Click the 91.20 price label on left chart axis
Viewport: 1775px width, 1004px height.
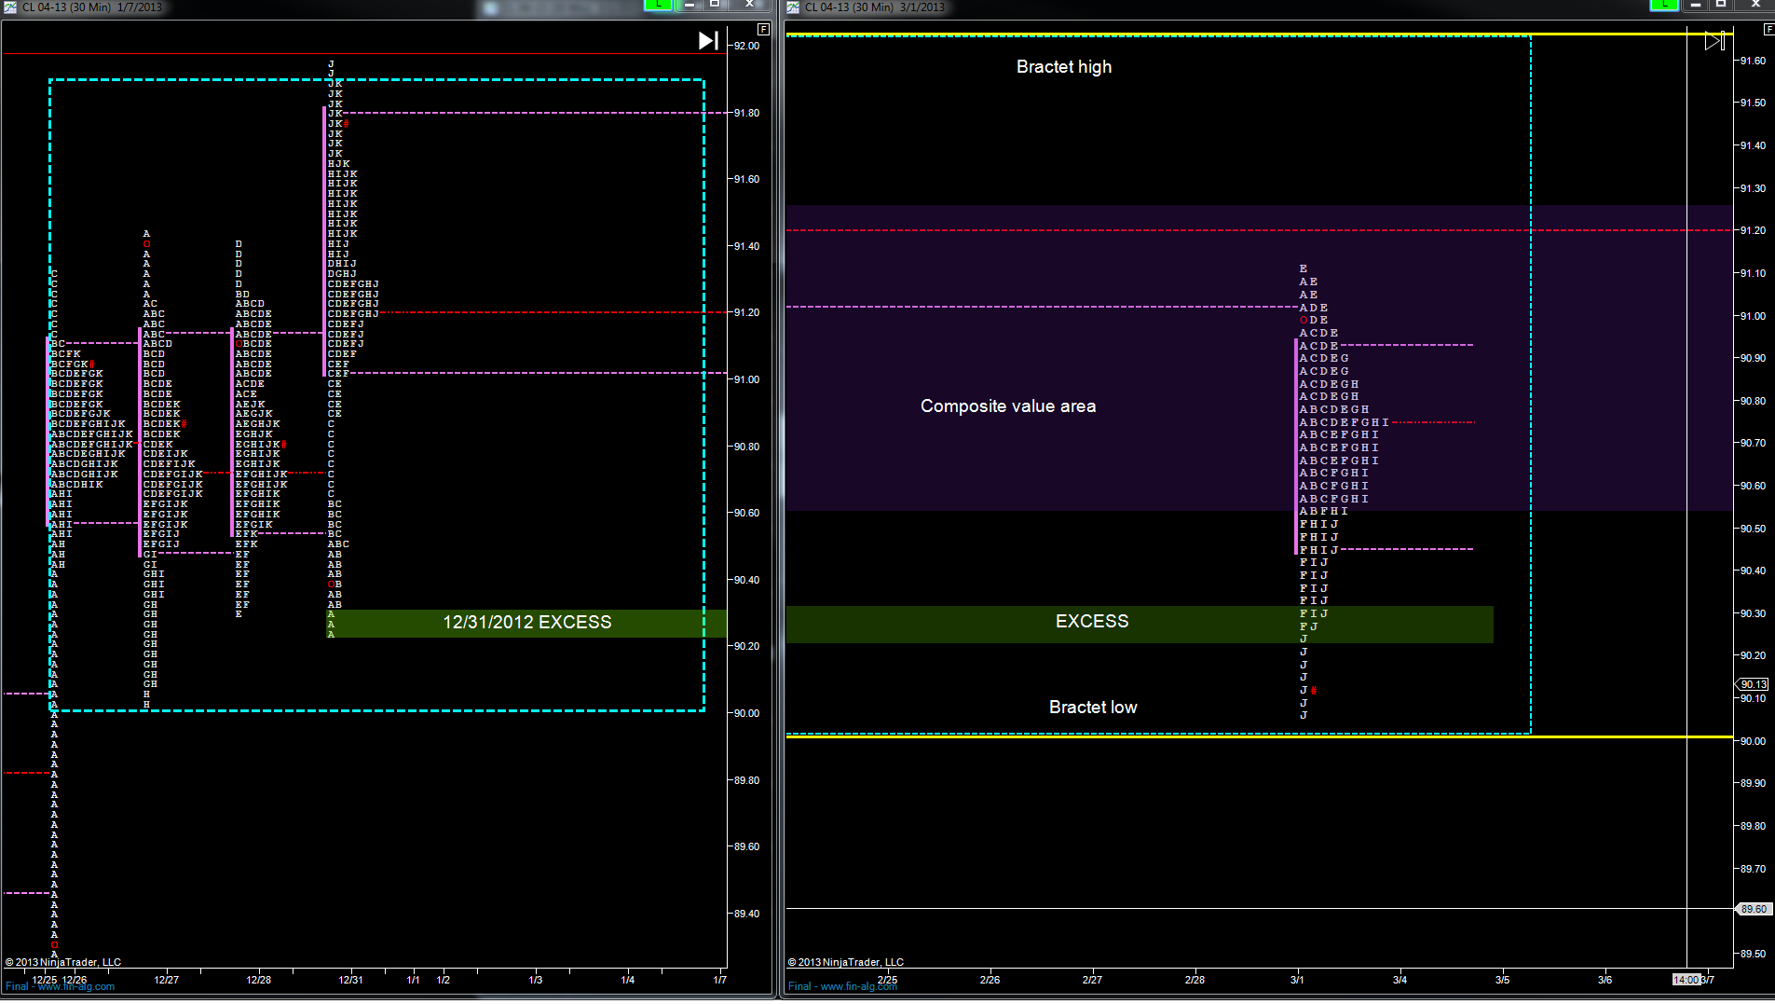[x=747, y=312]
